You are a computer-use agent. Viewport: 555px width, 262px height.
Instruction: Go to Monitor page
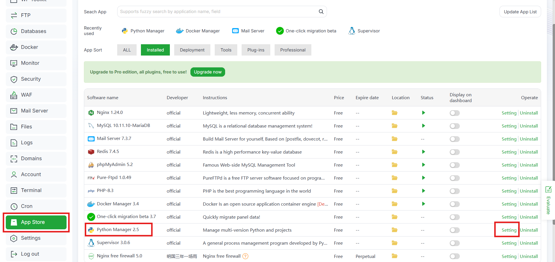(x=36, y=63)
